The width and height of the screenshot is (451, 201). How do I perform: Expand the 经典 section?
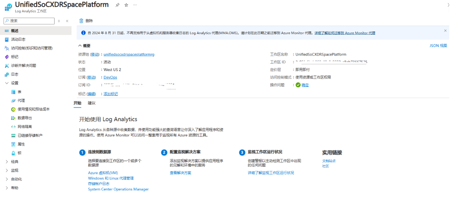[x=7, y=161]
